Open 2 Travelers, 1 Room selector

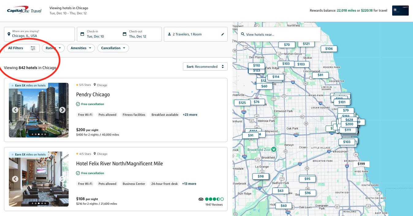[x=196, y=34]
